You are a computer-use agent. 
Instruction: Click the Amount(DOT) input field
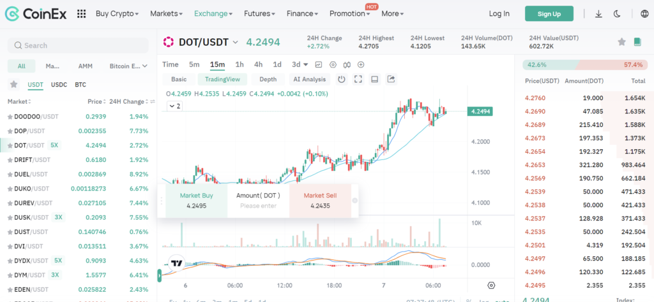click(x=258, y=206)
